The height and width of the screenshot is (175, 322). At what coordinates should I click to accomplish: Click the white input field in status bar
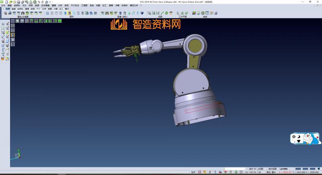(x=235, y=169)
